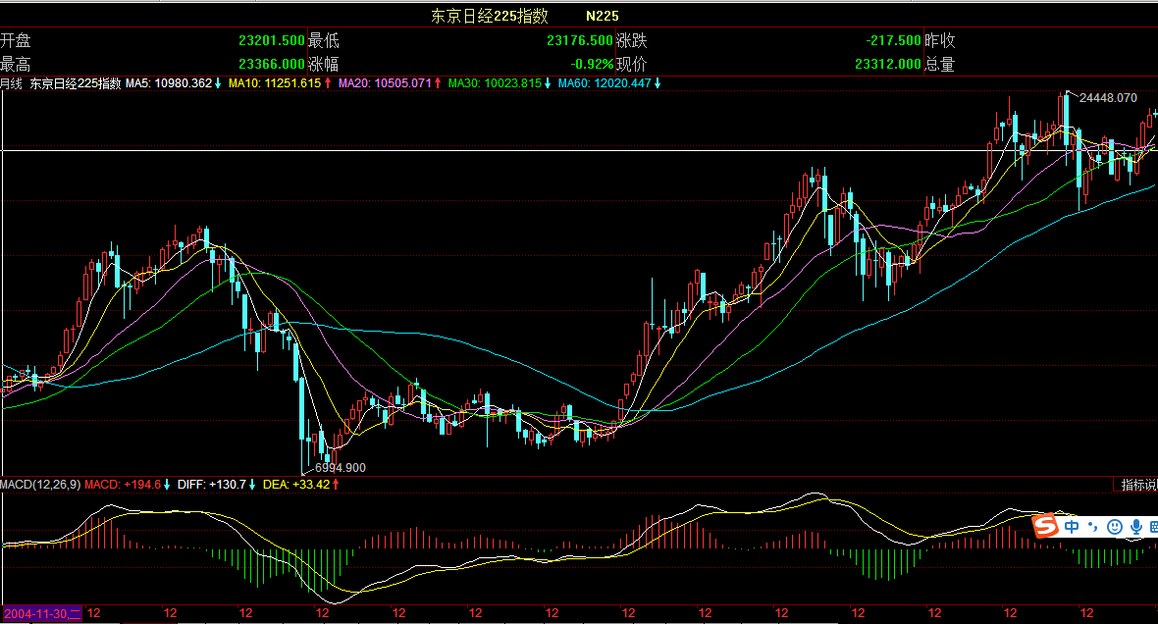The height and width of the screenshot is (624, 1158).
Task: Open the soft keyboard icon on IME bar
Action: click(1153, 527)
